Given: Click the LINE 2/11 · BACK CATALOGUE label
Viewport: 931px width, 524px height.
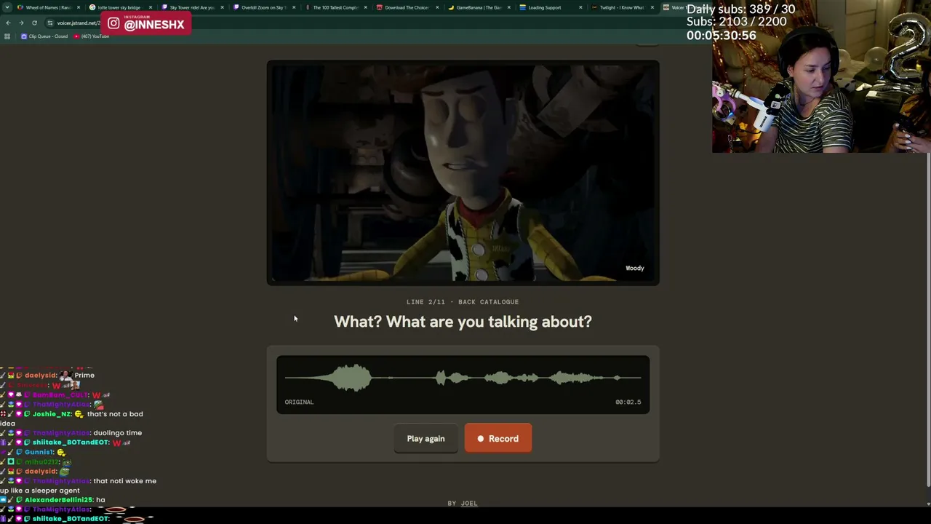Looking at the screenshot, I should click(463, 301).
